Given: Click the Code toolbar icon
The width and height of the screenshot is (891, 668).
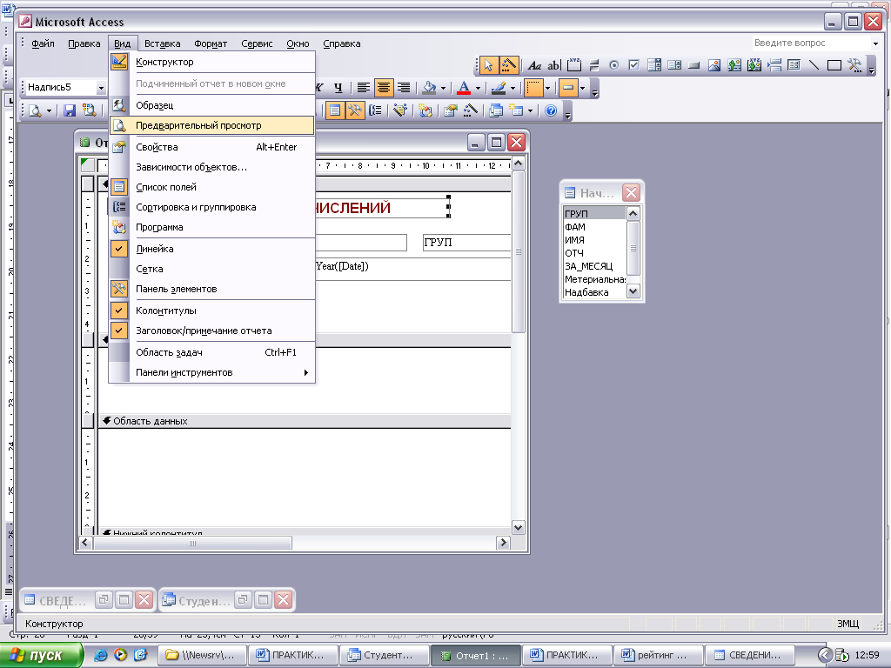Looking at the screenshot, I should click(425, 110).
